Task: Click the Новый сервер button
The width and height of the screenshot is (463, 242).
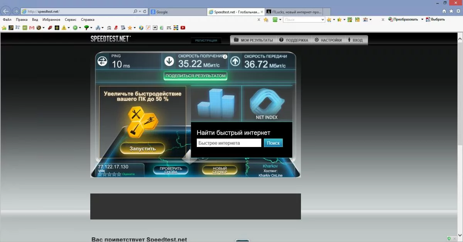Action: coord(220,170)
